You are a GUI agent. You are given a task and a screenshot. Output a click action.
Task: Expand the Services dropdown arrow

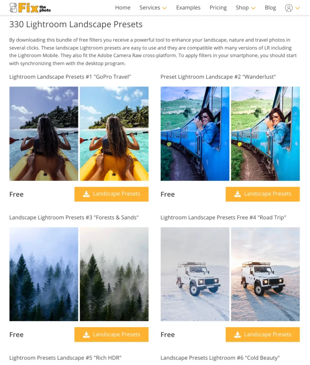165,8
